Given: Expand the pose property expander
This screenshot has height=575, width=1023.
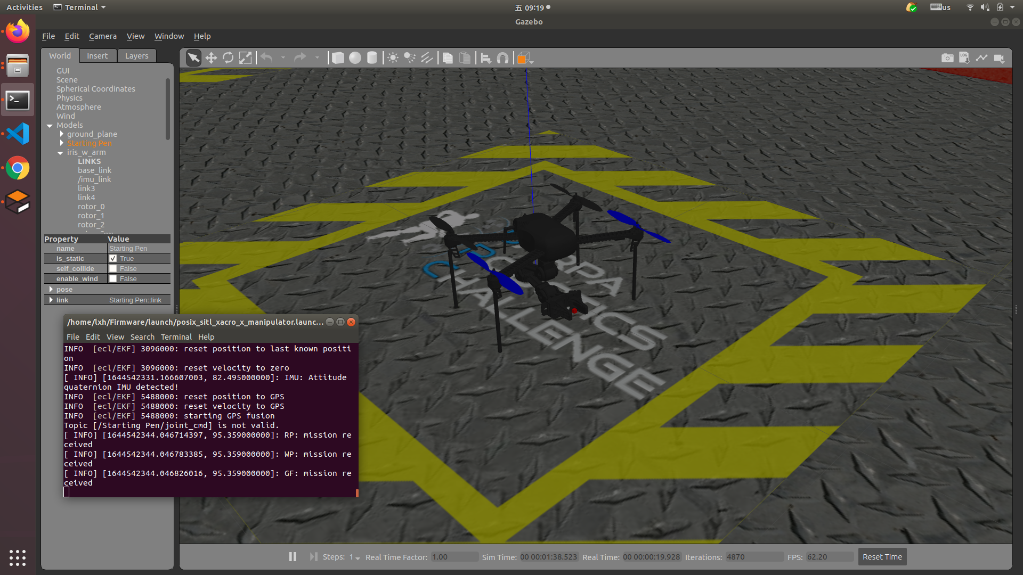Looking at the screenshot, I should click(51, 289).
